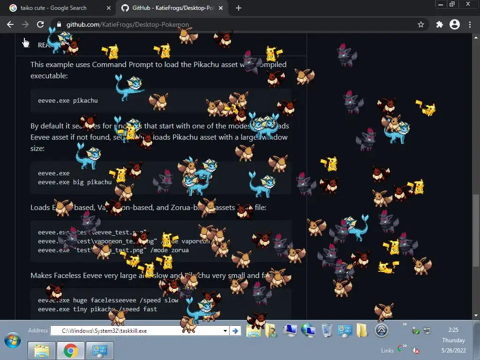Click the "Makes Faceless Eevee very large" sentence
This screenshot has height=360, width=480.
(150, 276)
